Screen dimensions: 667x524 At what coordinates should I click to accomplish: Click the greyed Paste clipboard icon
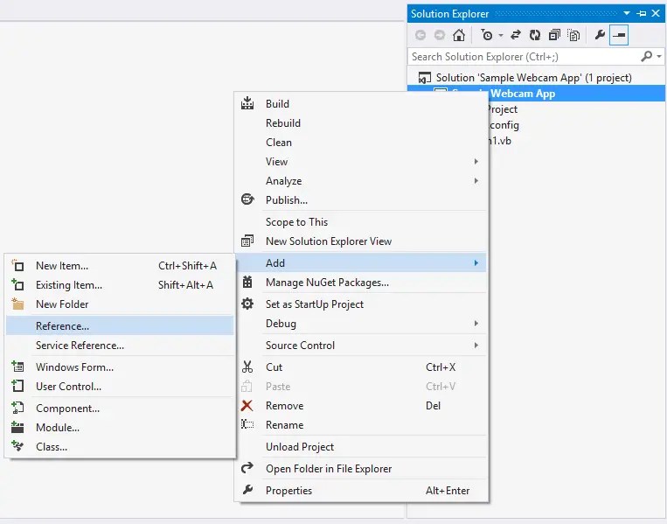tap(247, 386)
